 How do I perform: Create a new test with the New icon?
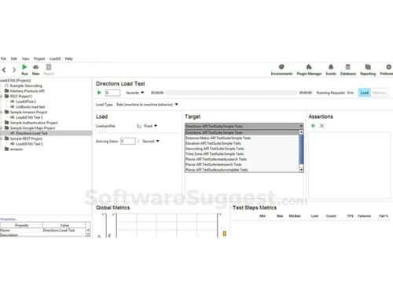[x=35, y=67]
